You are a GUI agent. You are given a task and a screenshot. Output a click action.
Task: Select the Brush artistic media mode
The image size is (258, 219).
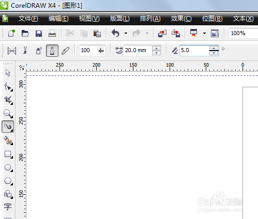pos(25,51)
